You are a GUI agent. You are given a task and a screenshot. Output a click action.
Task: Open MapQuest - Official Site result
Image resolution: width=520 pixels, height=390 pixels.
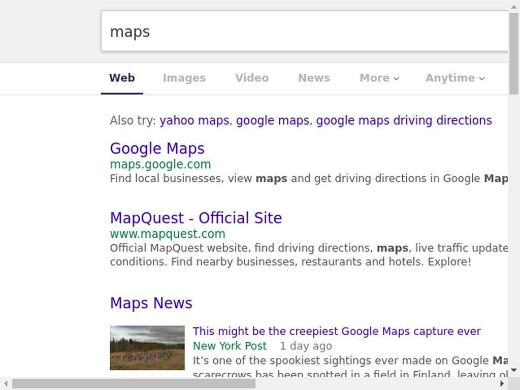click(196, 218)
